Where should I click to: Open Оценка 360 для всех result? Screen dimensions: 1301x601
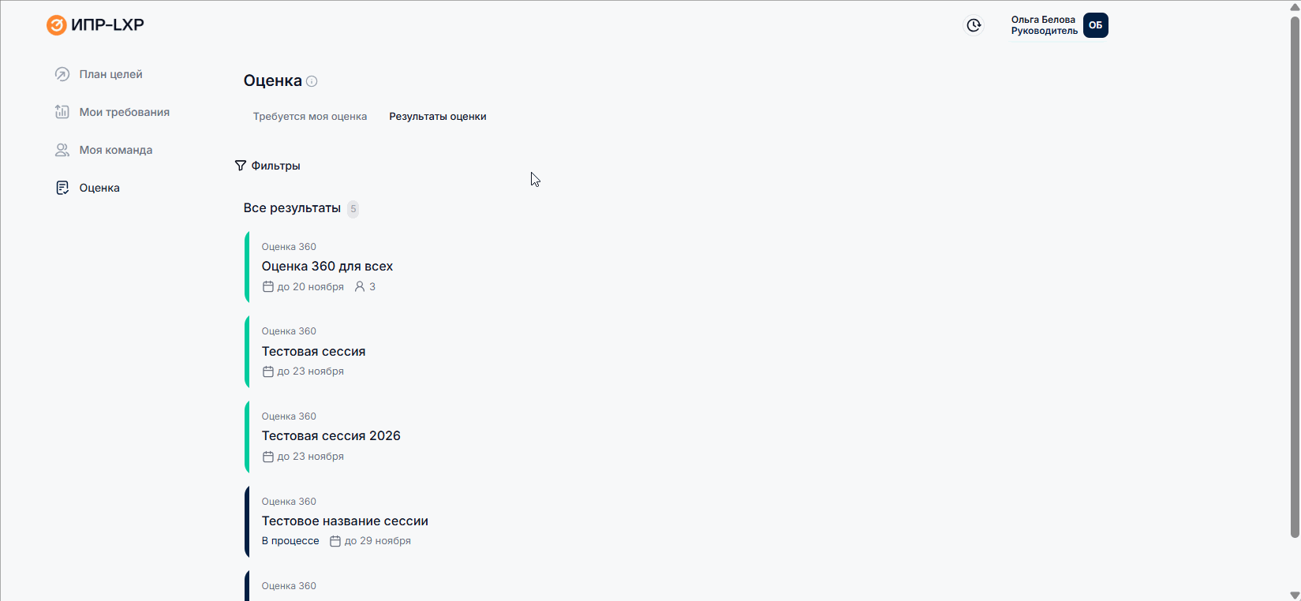(x=327, y=267)
